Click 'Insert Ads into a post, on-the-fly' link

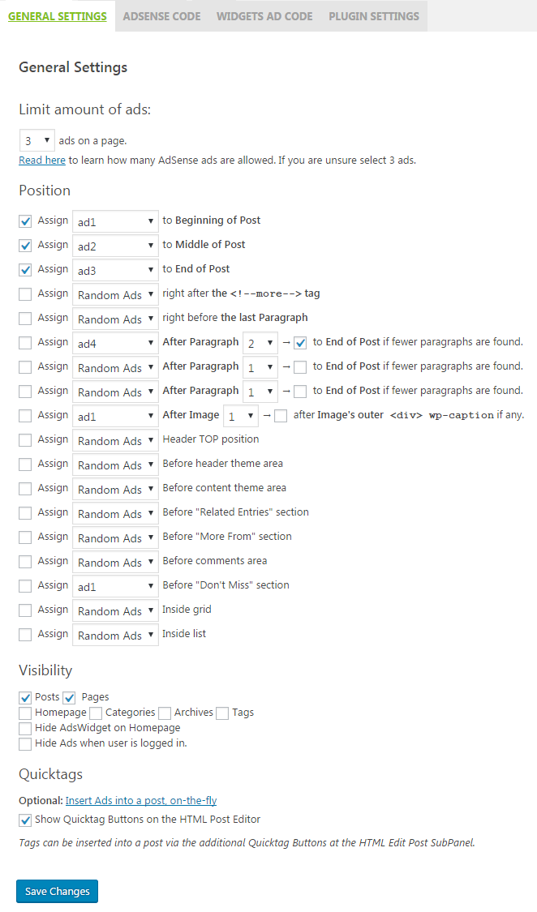click(x=141, y=801)
